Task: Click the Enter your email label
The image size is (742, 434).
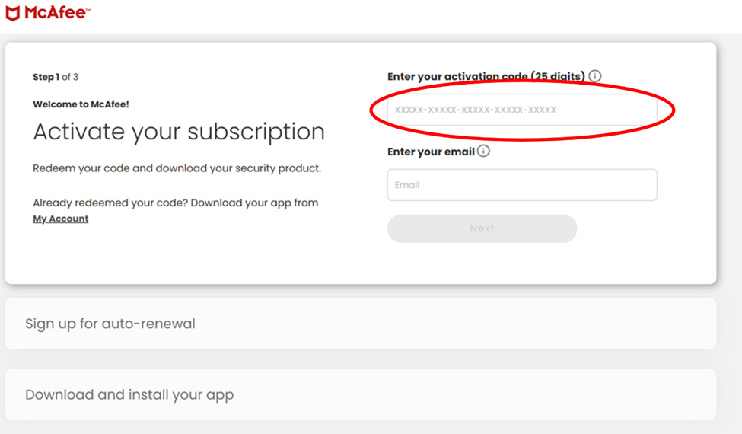Action: coord(431,152)
